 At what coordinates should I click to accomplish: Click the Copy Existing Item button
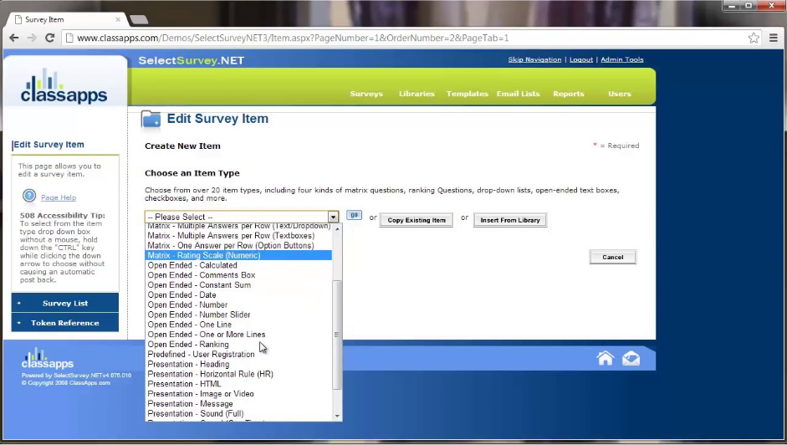pos(416,220)
